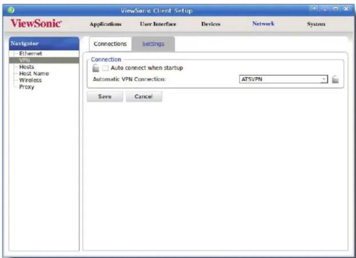Click the lock icon next to ATSVPN dropdown

(336, 79)
